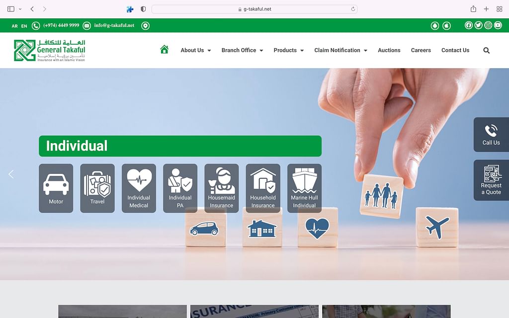The image size is (509, 318).
Task: Expand the Products menu
Action: pyautogui.click(x=288, y=50)
